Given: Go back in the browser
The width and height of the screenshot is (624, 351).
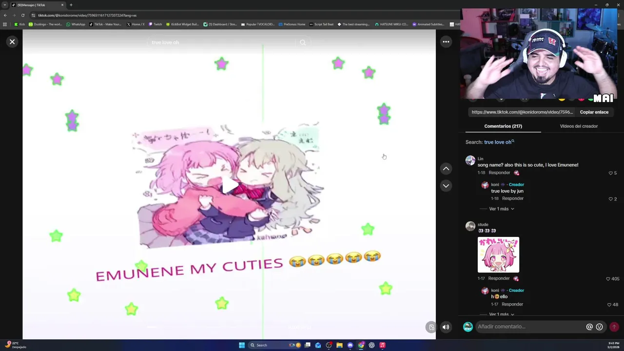Looking at the screenshot, I should coord(5,15).
